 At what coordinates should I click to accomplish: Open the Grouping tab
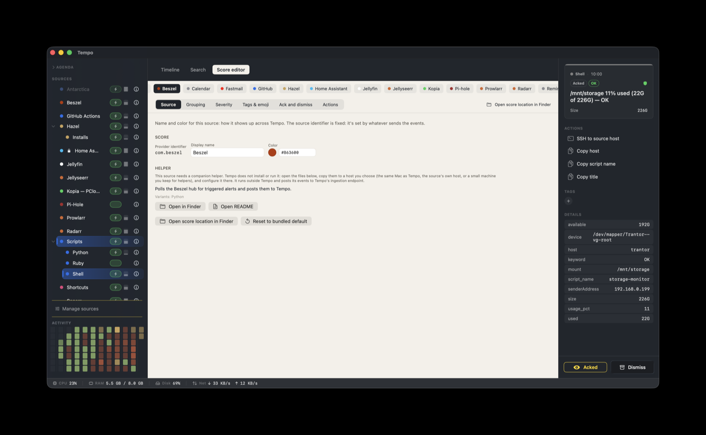click(x=195, y=105)
